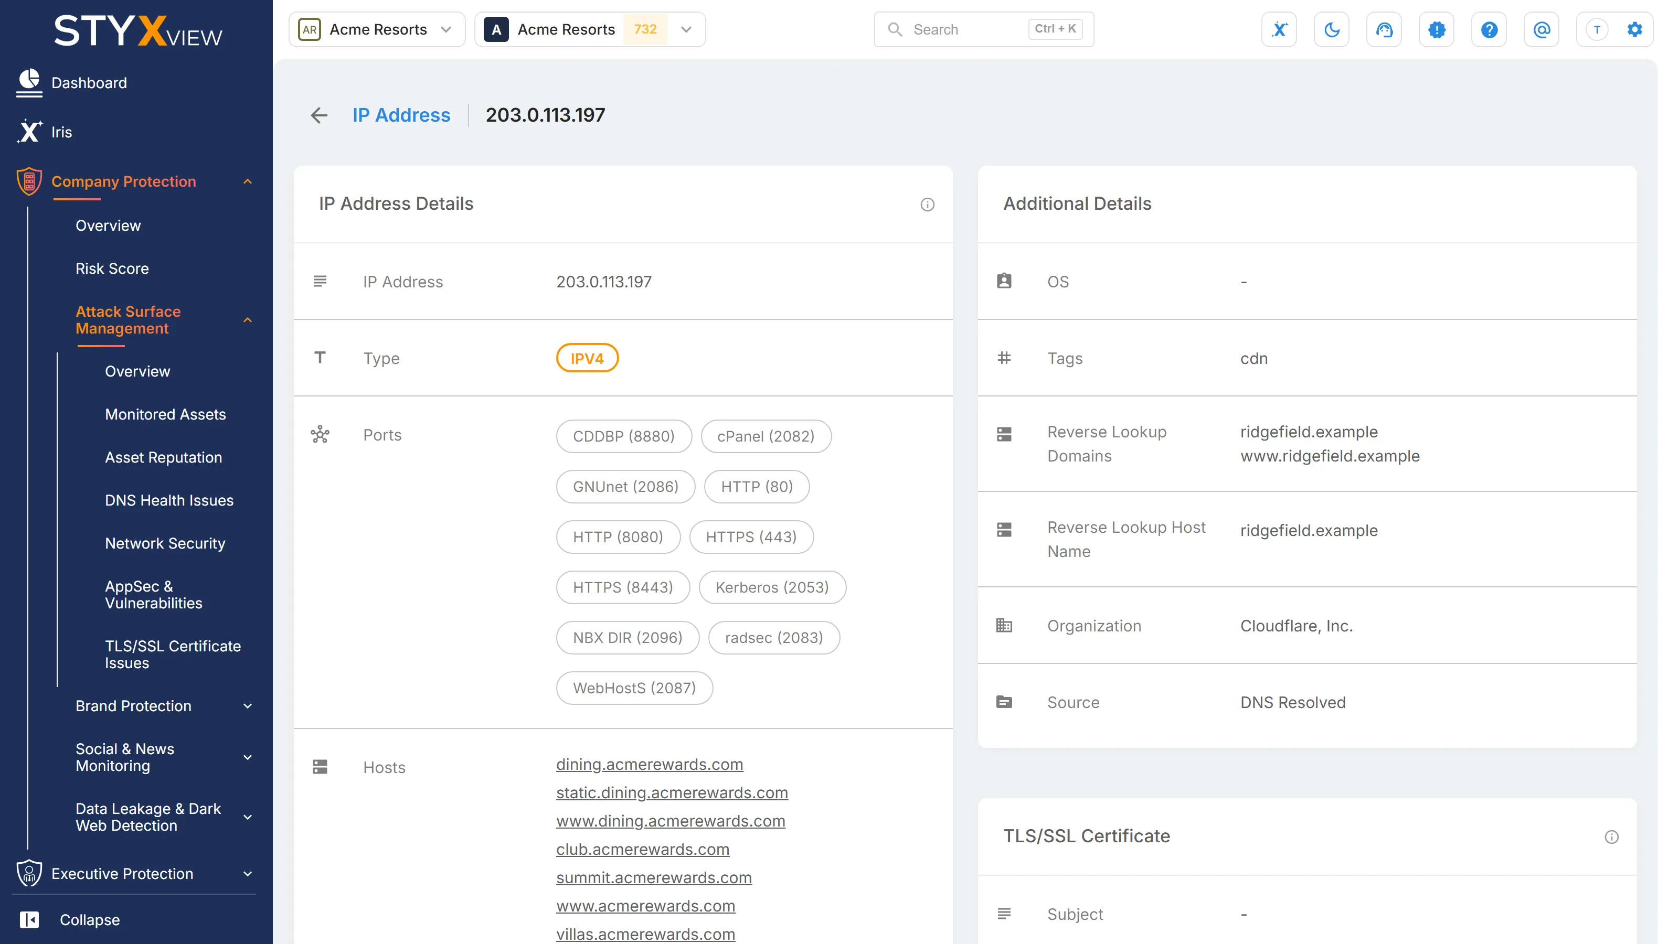Open IP Address Details info icon
This screenshot has width=1679, height=944.
927,205
